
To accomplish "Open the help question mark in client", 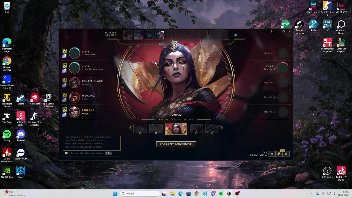I will [271, 32].
